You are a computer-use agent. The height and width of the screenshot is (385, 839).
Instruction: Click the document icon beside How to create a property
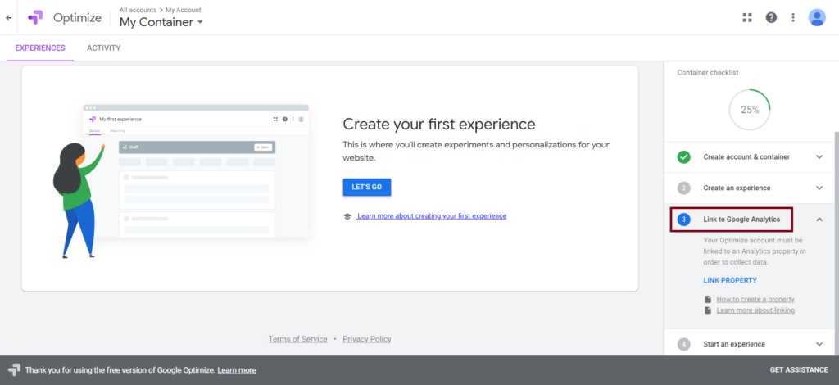point(708,299)
